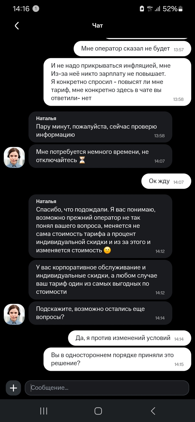Tap the 'Чат' header title
195x422 pixels.
tap(97, 26)
